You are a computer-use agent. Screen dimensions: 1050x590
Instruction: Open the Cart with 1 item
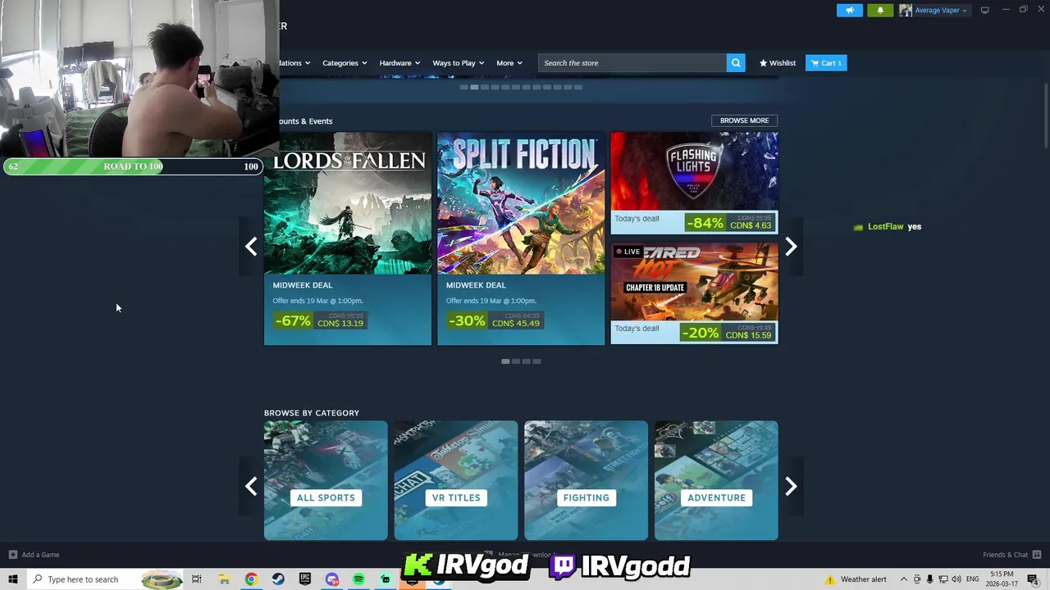pos(826,63)
